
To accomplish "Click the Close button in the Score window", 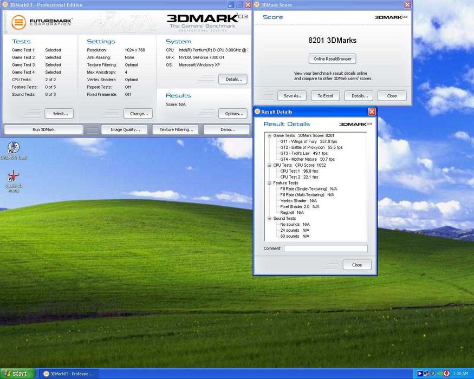I will [x=392, y=96].
